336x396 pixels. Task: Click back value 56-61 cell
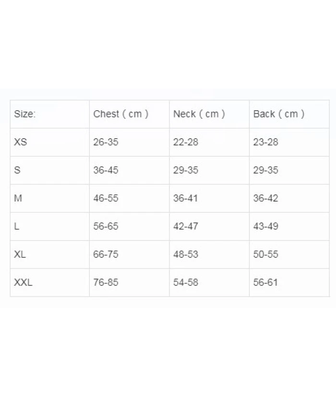click(265, 282)
